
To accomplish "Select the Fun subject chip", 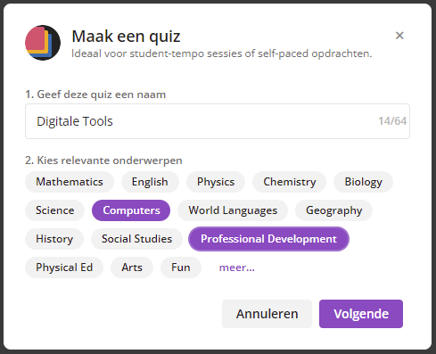I will pos(181,268).
